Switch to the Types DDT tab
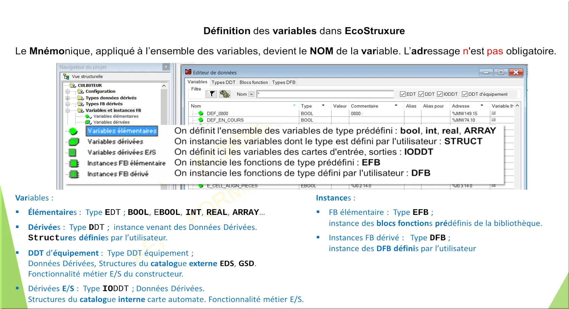The image size is (569, 309). pyautogui.click(x=223, y=82)
